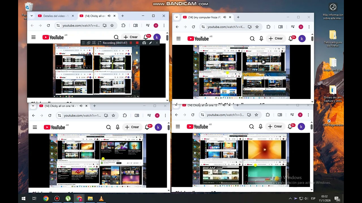Screen dimensions: 362x203
Task: Mute the 'Chicky all on one 14' tab audio
Action: point(81,106)
